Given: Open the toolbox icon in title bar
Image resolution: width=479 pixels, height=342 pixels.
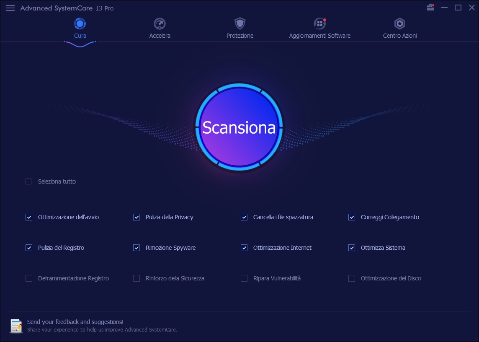Looking at the screenshot, I should pos(430,8).
